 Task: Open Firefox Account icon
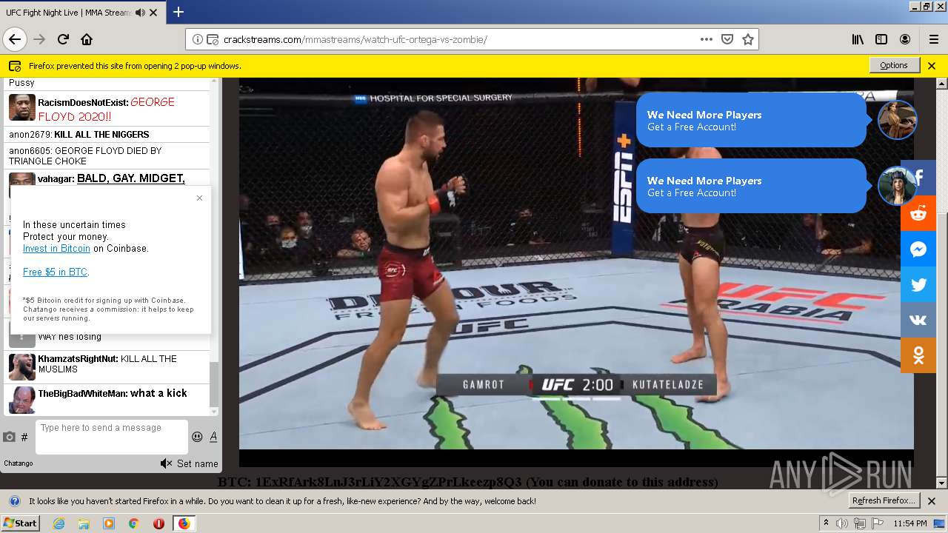[x=905, y=39]
